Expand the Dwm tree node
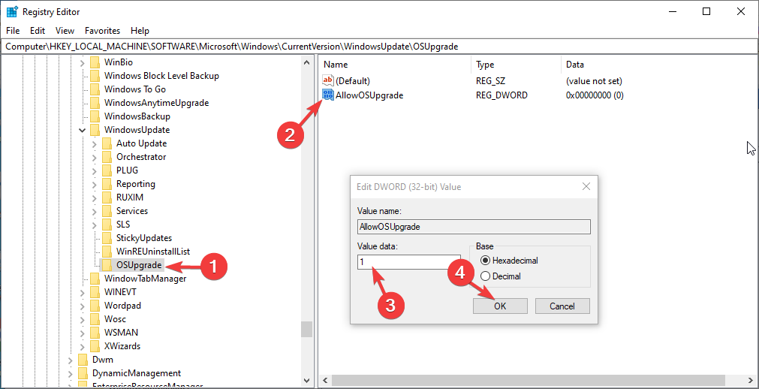The image size is (759, 389). click(x=71, y=360)
